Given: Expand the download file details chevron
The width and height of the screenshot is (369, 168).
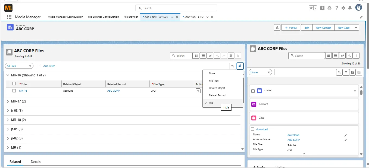Looking at the screenshot, I should 304,154.
